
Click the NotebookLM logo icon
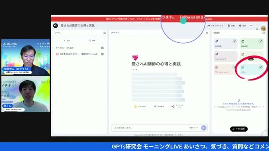(55, 26)
